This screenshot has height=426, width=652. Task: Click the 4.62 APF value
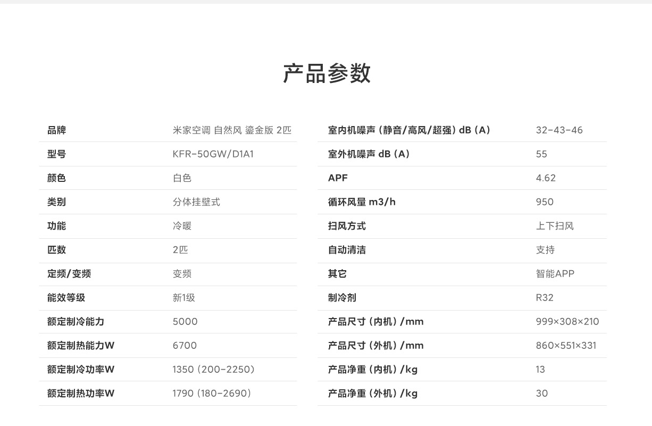546,178
